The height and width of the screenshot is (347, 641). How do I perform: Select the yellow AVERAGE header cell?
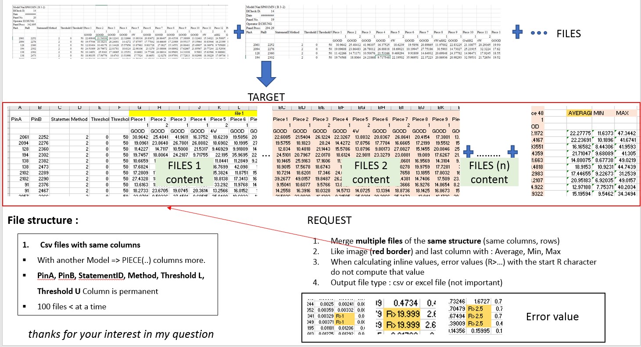[x=579, y=113]
